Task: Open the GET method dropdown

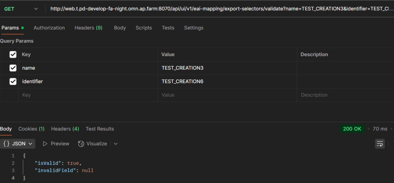Action: coord(21,9)
